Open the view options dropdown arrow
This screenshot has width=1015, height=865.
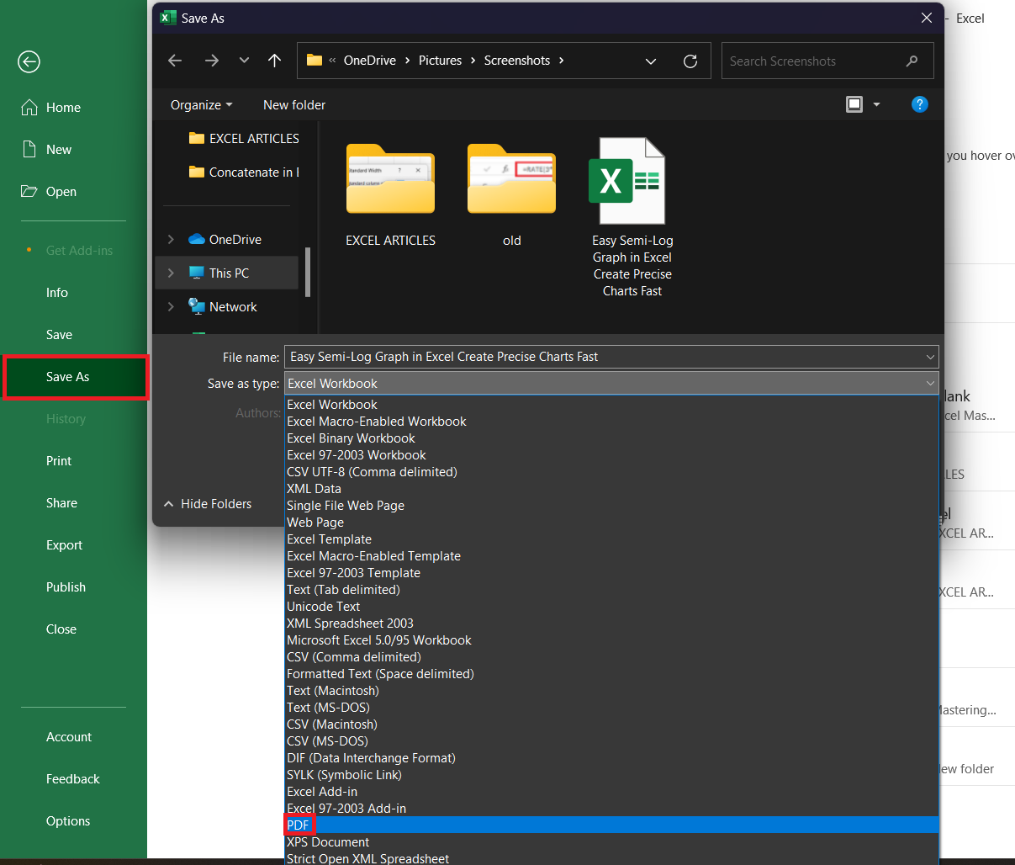[x=876, y=104]
